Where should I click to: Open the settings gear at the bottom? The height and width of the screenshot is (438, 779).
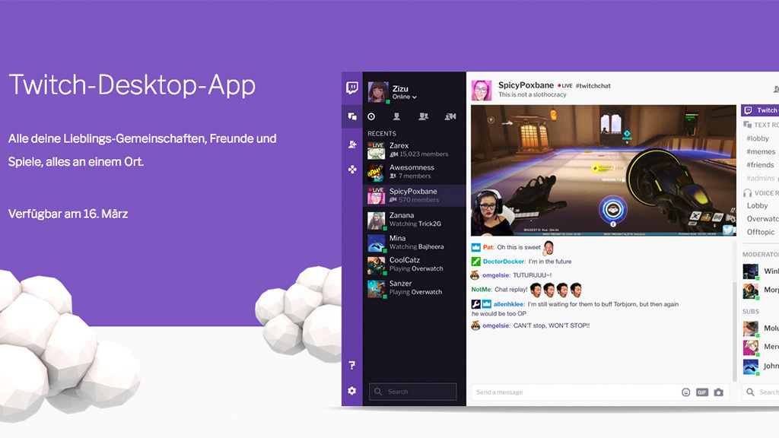point(351,390)
